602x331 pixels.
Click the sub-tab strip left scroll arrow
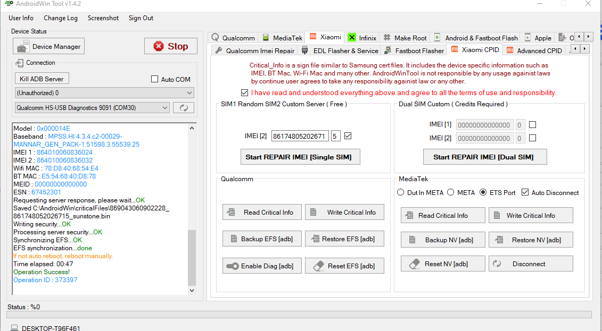(575, 49)
